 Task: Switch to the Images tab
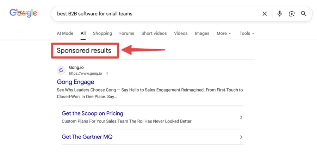point(202,33)
